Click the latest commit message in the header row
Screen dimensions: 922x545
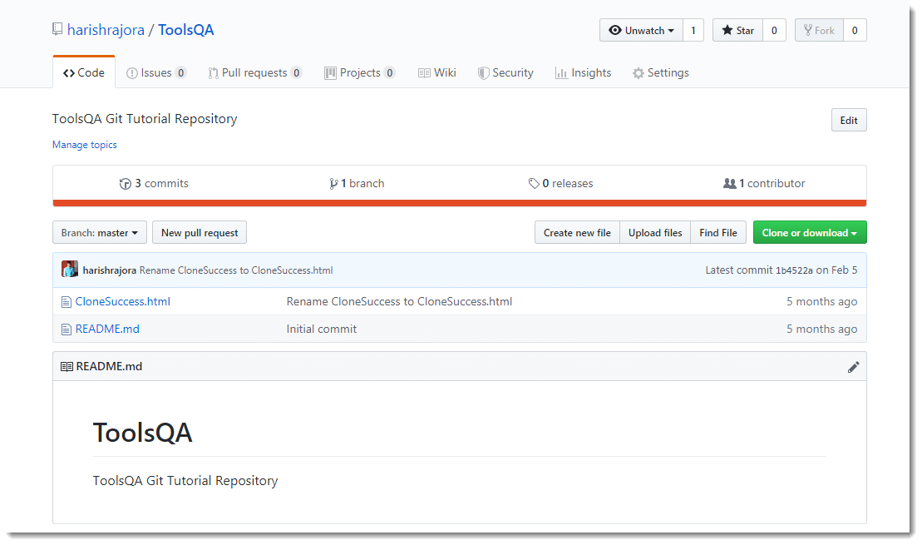pos(236,270)
